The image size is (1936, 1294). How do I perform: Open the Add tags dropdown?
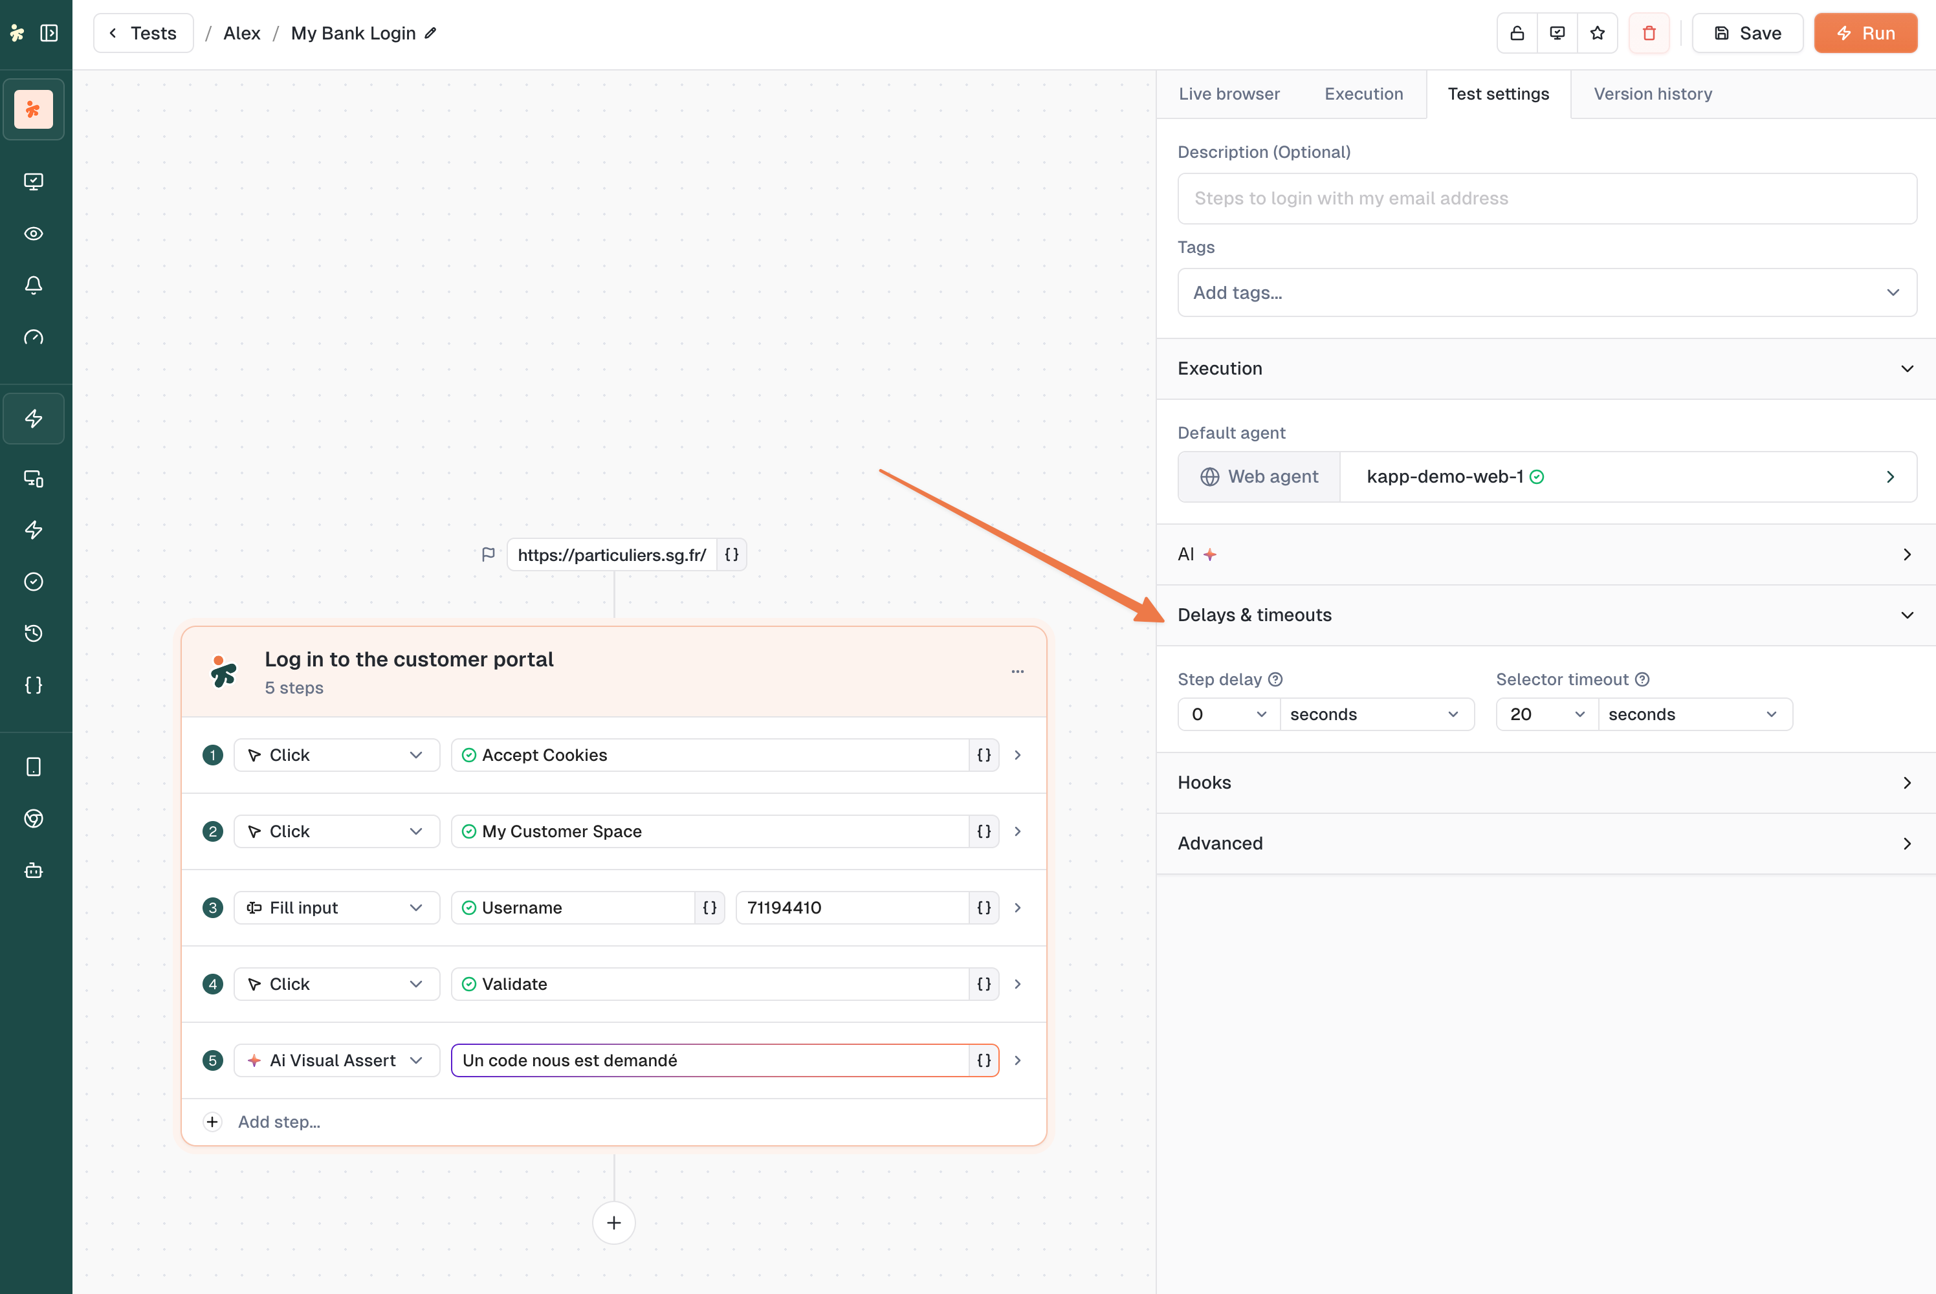click(1546, 292)
